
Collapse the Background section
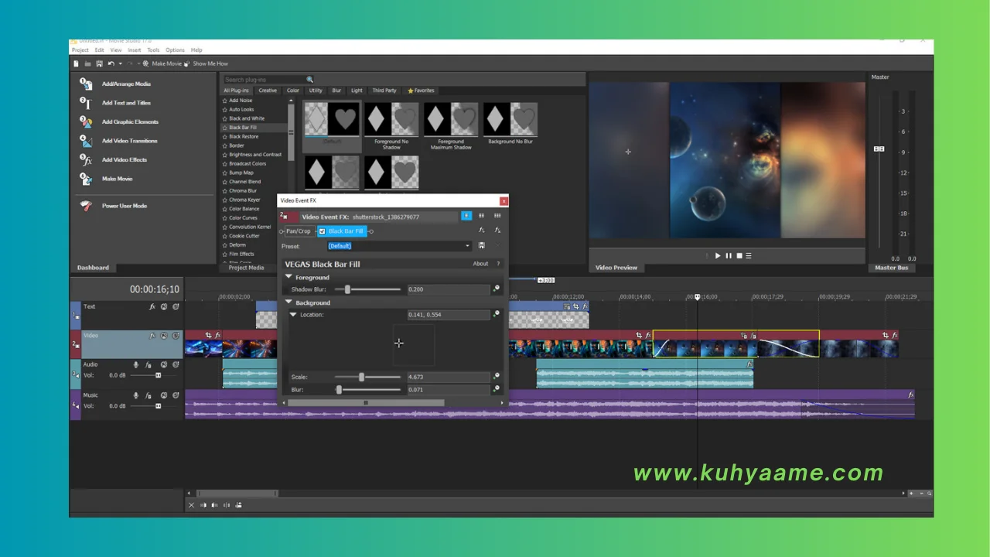[288, 302]
